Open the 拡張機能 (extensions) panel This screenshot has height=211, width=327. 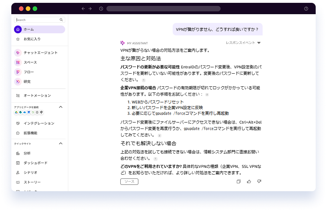pyautogui.click(x=30, y=133)
